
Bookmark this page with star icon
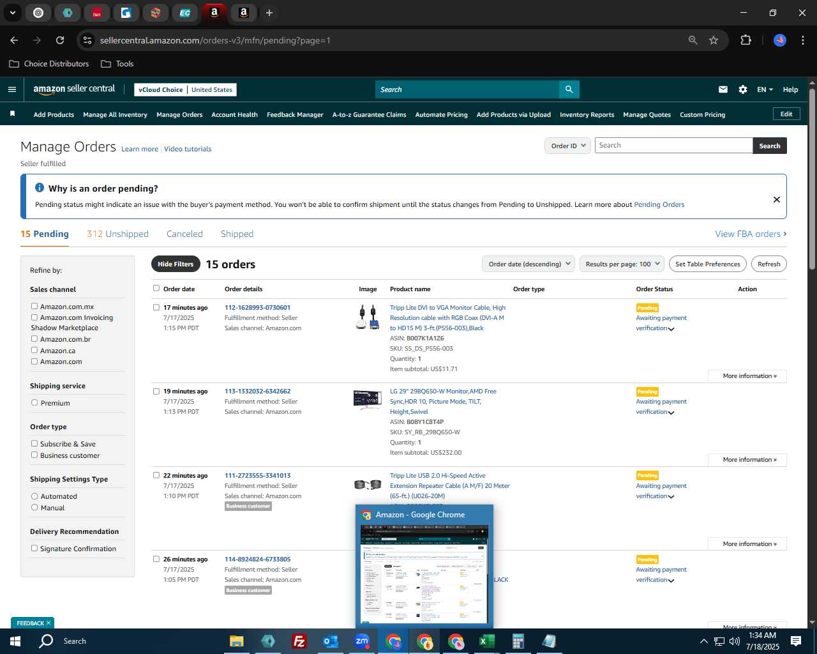pyautogui.click(x=714, y=40)
